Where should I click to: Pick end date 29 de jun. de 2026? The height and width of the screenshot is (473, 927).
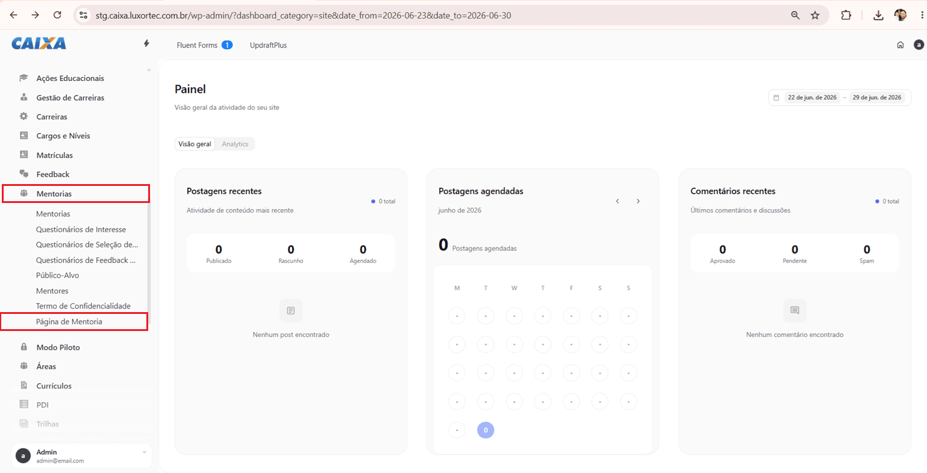point(877,98)
